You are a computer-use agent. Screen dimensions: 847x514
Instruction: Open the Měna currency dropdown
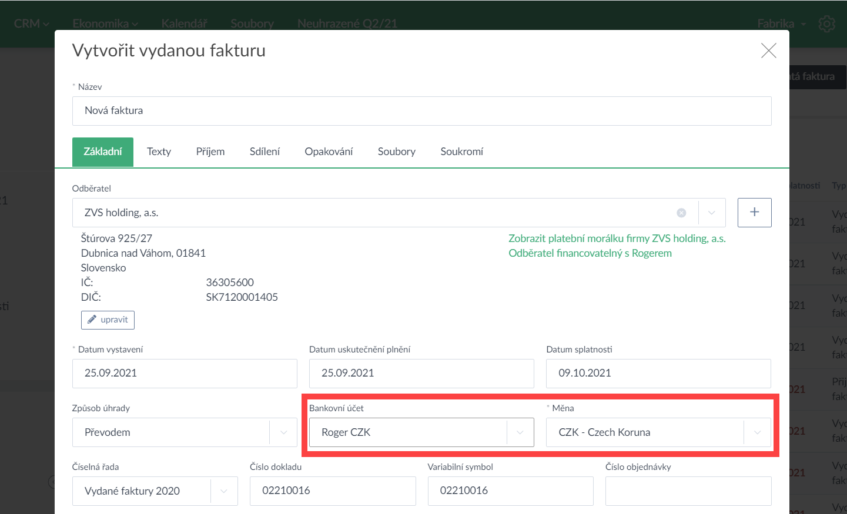click(757, 432)
